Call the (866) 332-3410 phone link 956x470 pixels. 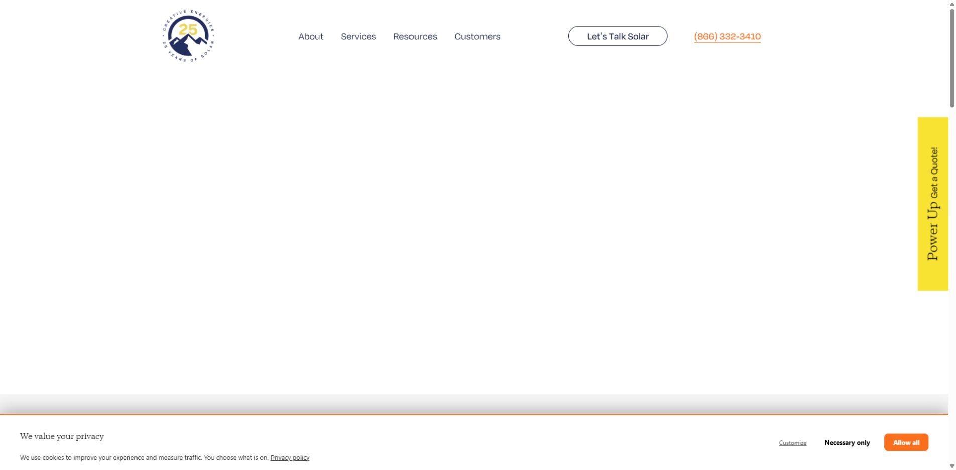coord(727,36)
